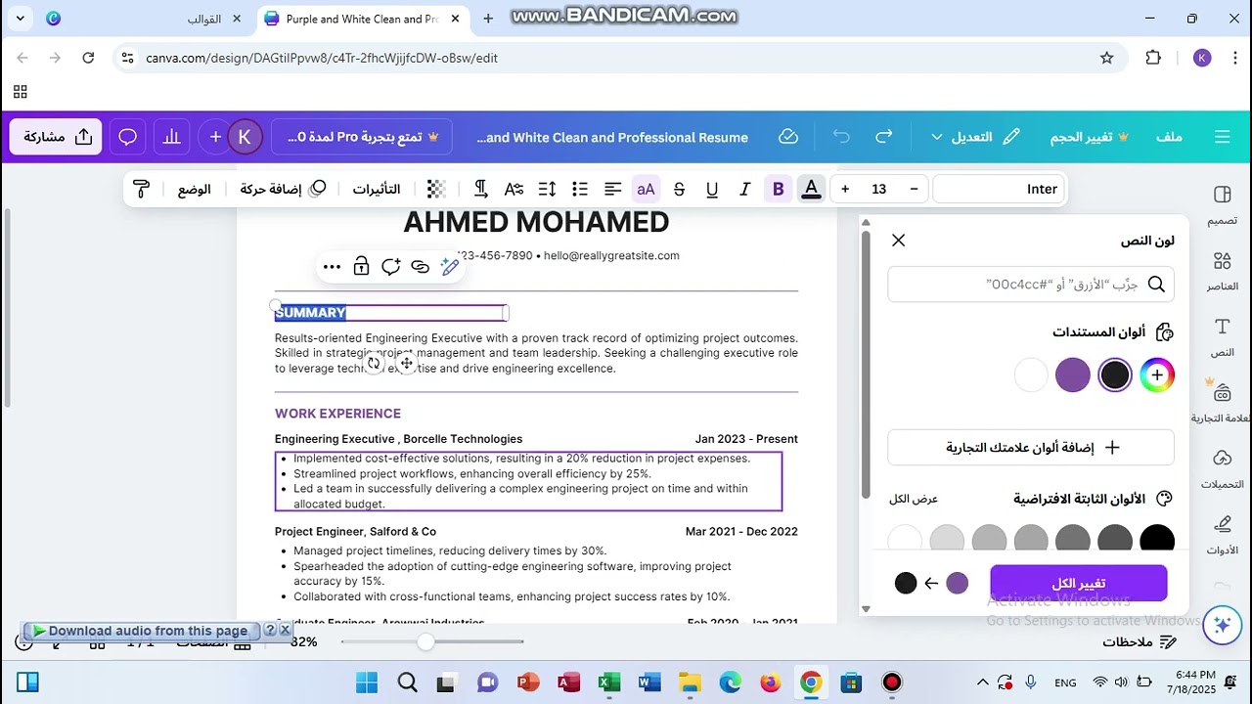Decrease font size with minus button

point(914,189)
